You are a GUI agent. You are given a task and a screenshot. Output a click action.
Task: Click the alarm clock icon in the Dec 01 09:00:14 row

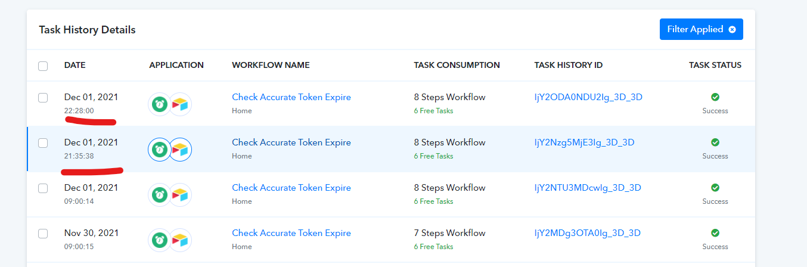click(x=159, y=194)
